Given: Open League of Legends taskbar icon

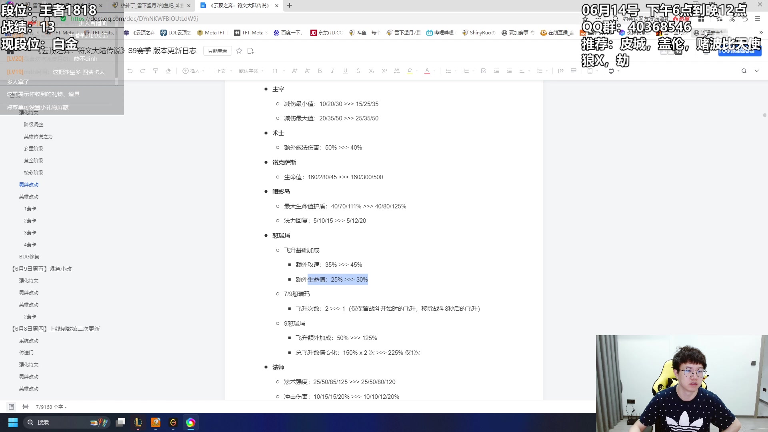Looking at the screenshot, I should [x=138, y=422].
